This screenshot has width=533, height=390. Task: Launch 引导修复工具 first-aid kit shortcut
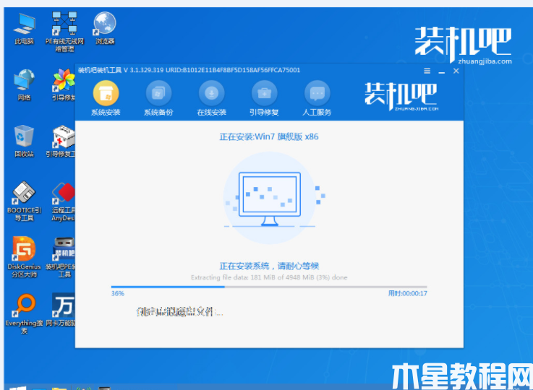(x=61, y=142)
